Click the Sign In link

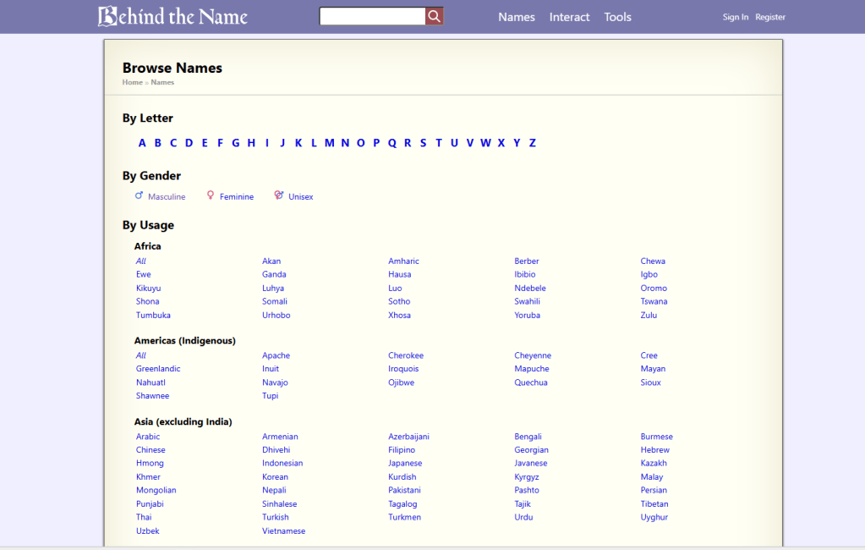(735, 17)
